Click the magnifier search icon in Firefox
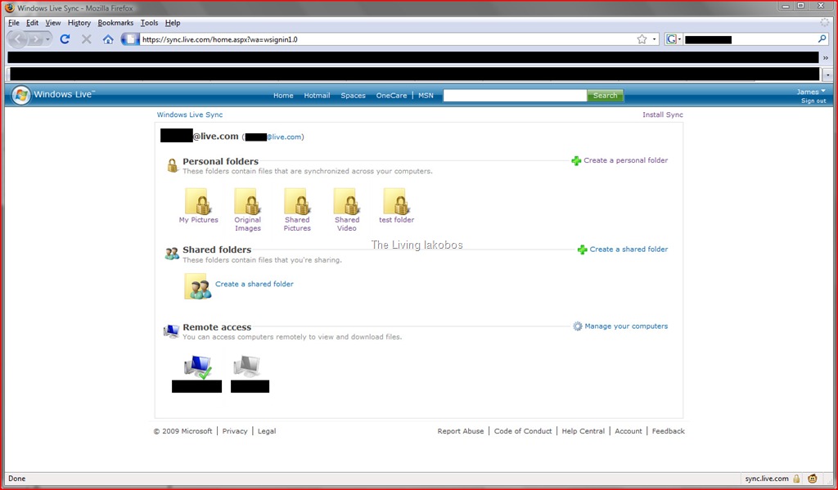The height and width of the screenshot is (490, 838). [x=822, y=39]
